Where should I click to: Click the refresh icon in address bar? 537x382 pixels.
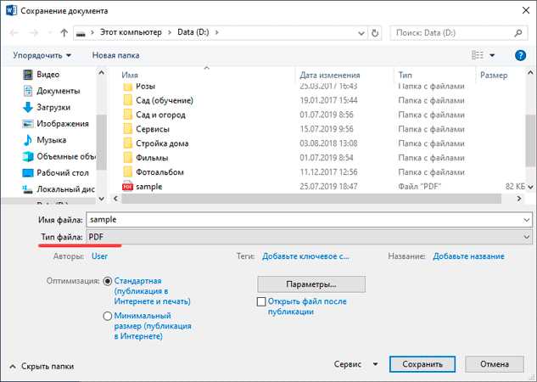click(375, 33)
